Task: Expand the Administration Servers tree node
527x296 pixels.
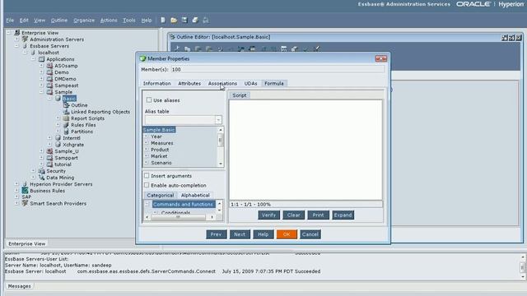Action: pyautogui.click(x=16, y=39)
